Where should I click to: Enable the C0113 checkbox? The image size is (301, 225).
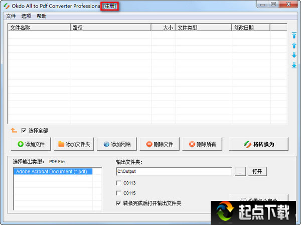(119, 183)
